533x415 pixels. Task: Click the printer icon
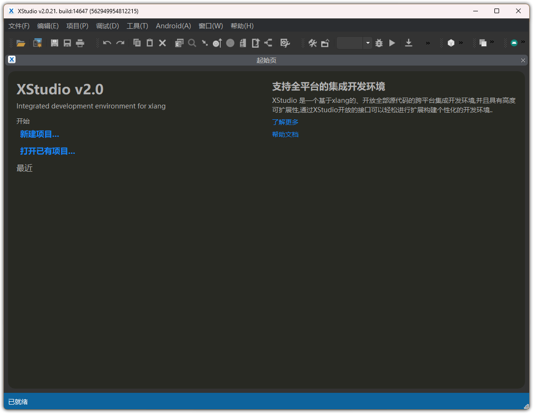click(80, 43)
